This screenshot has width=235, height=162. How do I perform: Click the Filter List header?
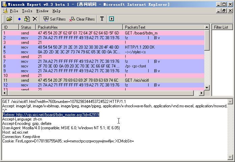[x=222, y=27]
